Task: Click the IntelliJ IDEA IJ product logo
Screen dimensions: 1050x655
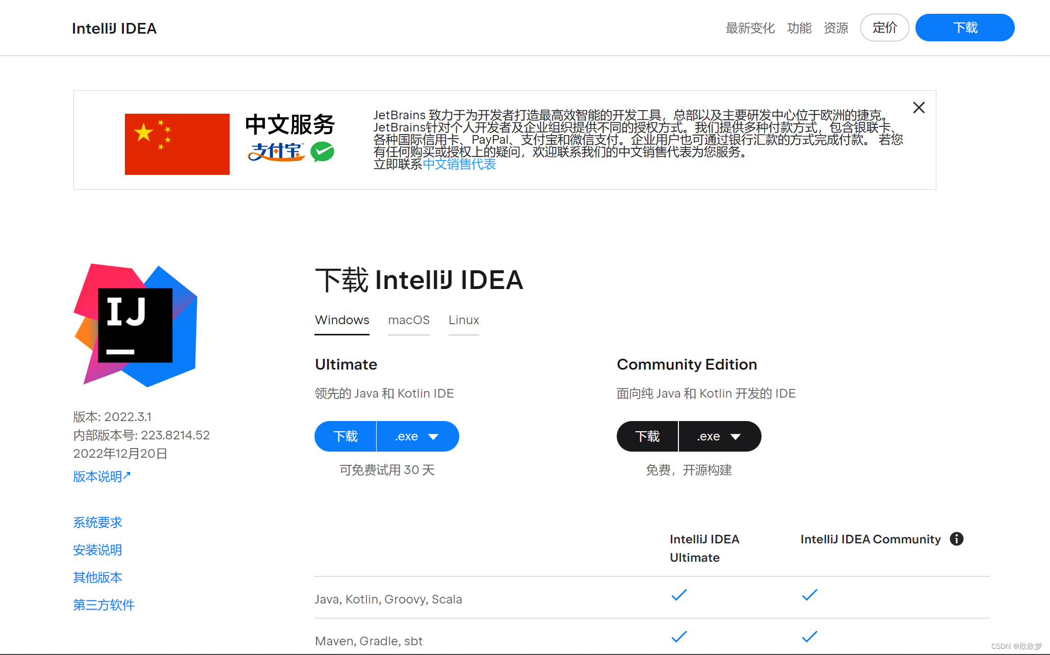Action: pyautogui.click(x=136, y=325)
